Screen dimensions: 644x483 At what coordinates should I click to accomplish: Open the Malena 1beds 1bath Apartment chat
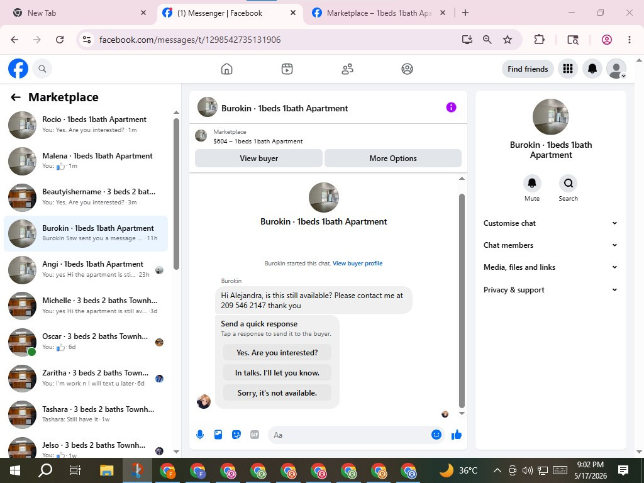86,160
